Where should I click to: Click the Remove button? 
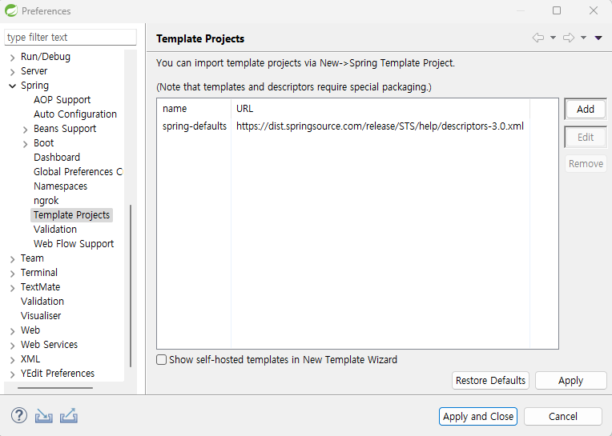point(586,164)
